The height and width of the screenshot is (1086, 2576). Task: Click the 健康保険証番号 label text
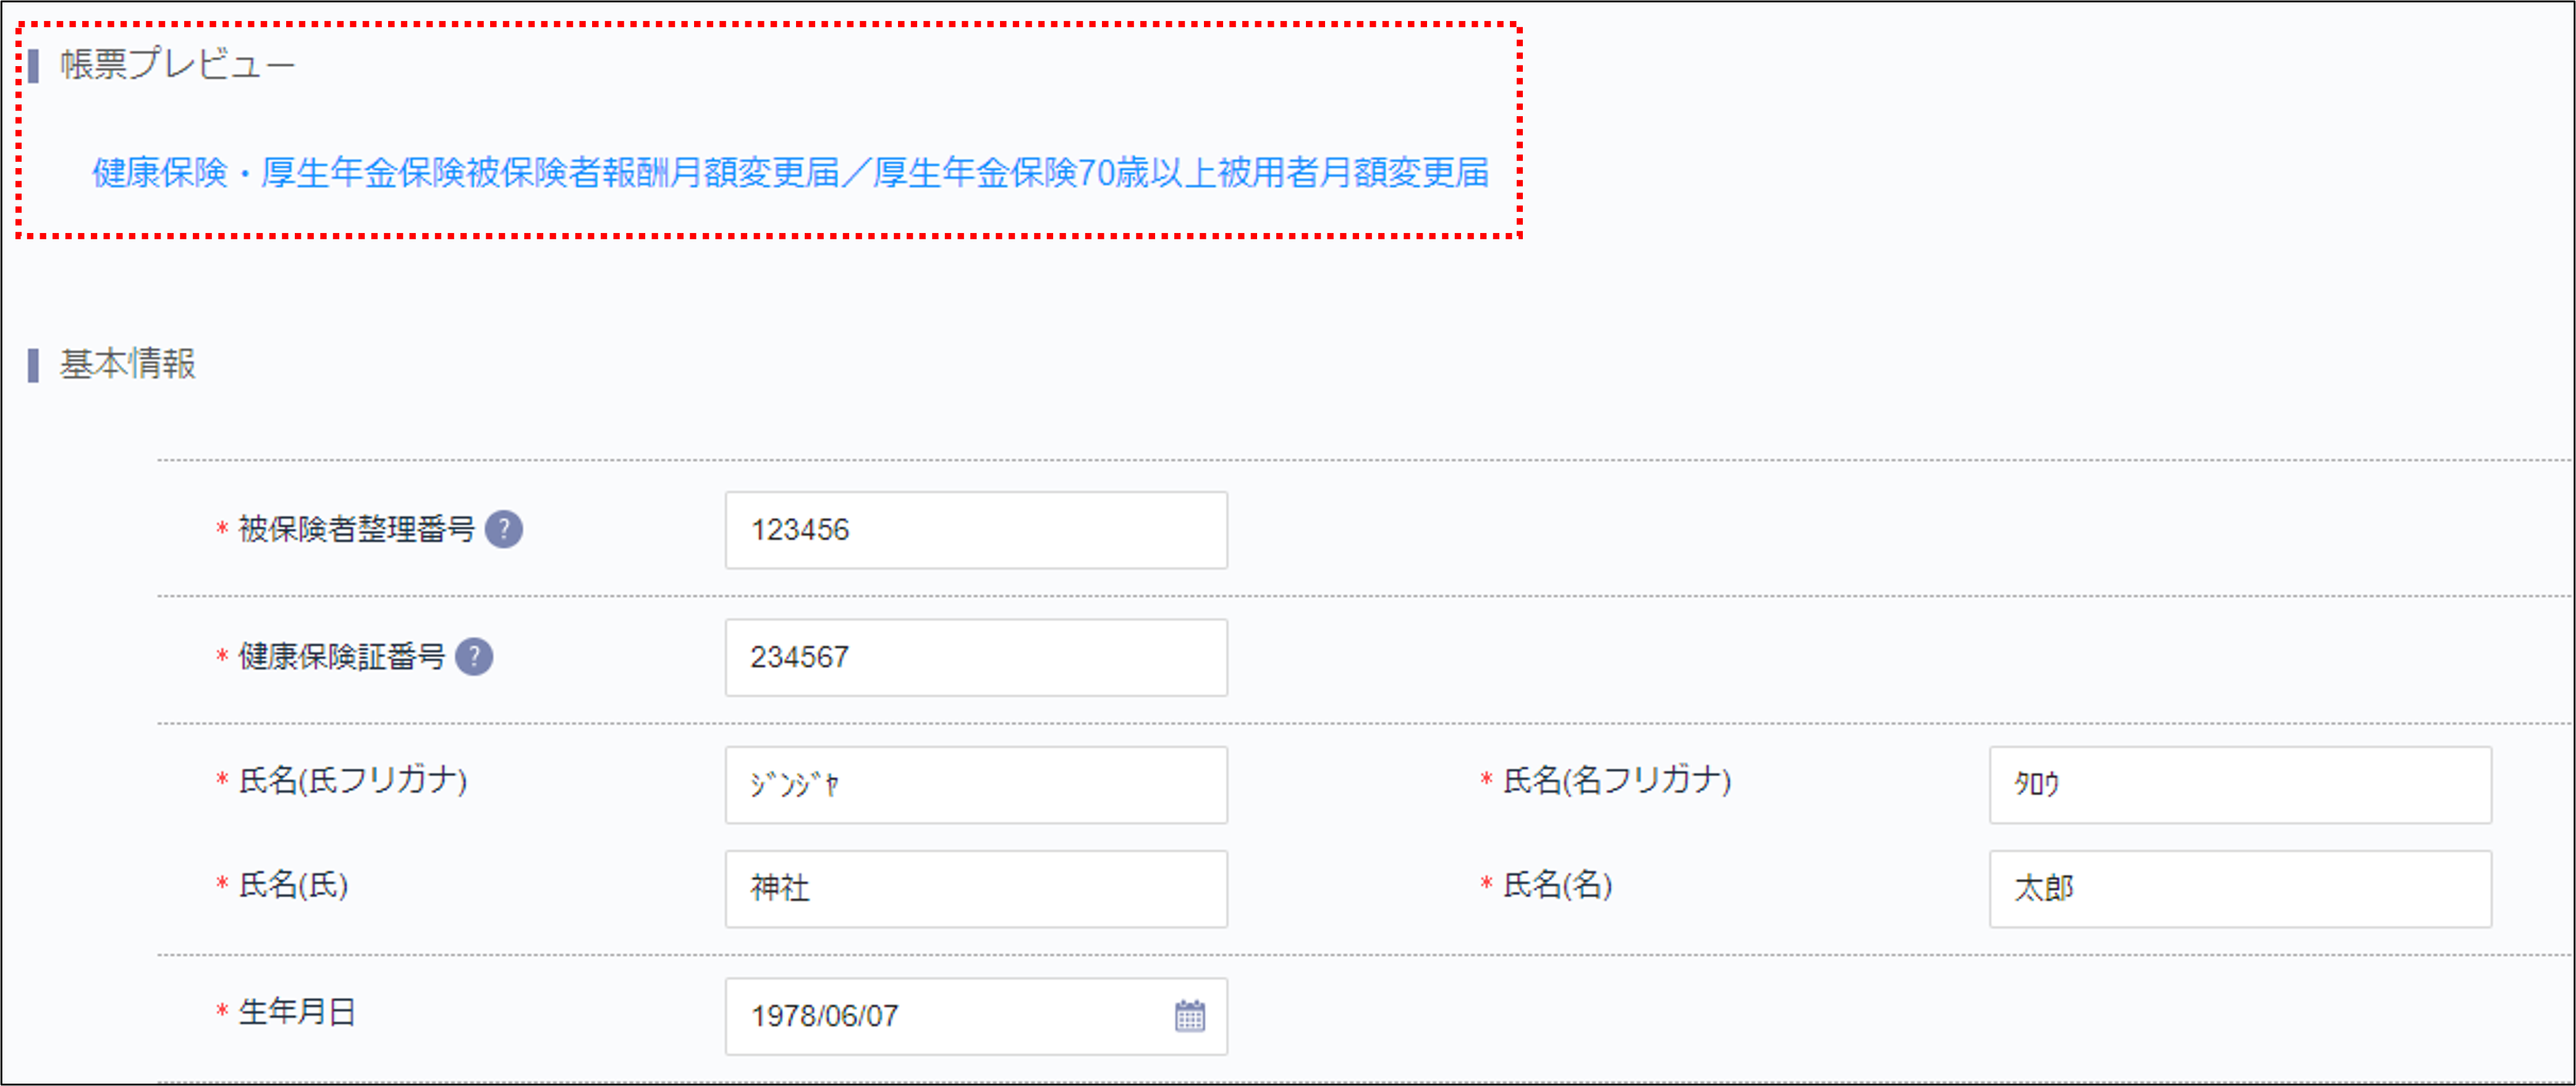tap(341, 657)
